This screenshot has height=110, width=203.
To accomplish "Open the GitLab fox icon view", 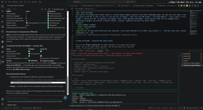I will [2, 57].
